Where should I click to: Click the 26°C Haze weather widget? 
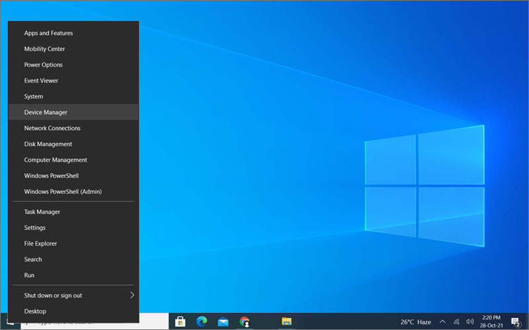415,322
